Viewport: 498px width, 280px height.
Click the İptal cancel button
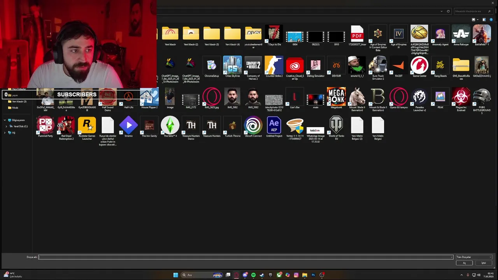pos(484,263)
